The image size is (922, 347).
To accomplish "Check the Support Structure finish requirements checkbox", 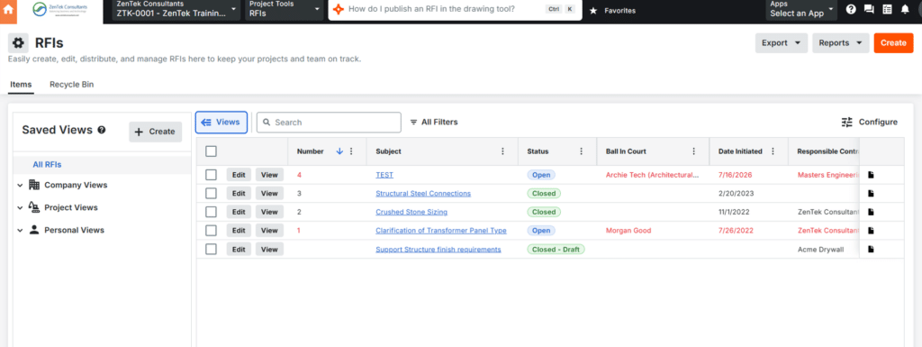I will [211, 250].
